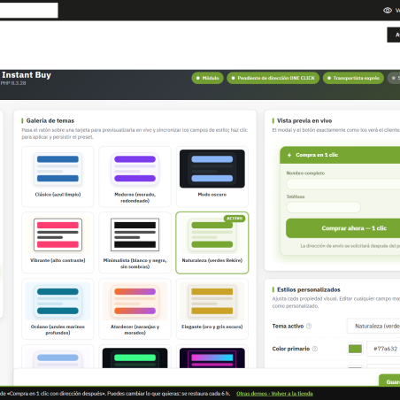Click the Transportista exprés status badge
400x400 pixels.
(x=353, y=78)
